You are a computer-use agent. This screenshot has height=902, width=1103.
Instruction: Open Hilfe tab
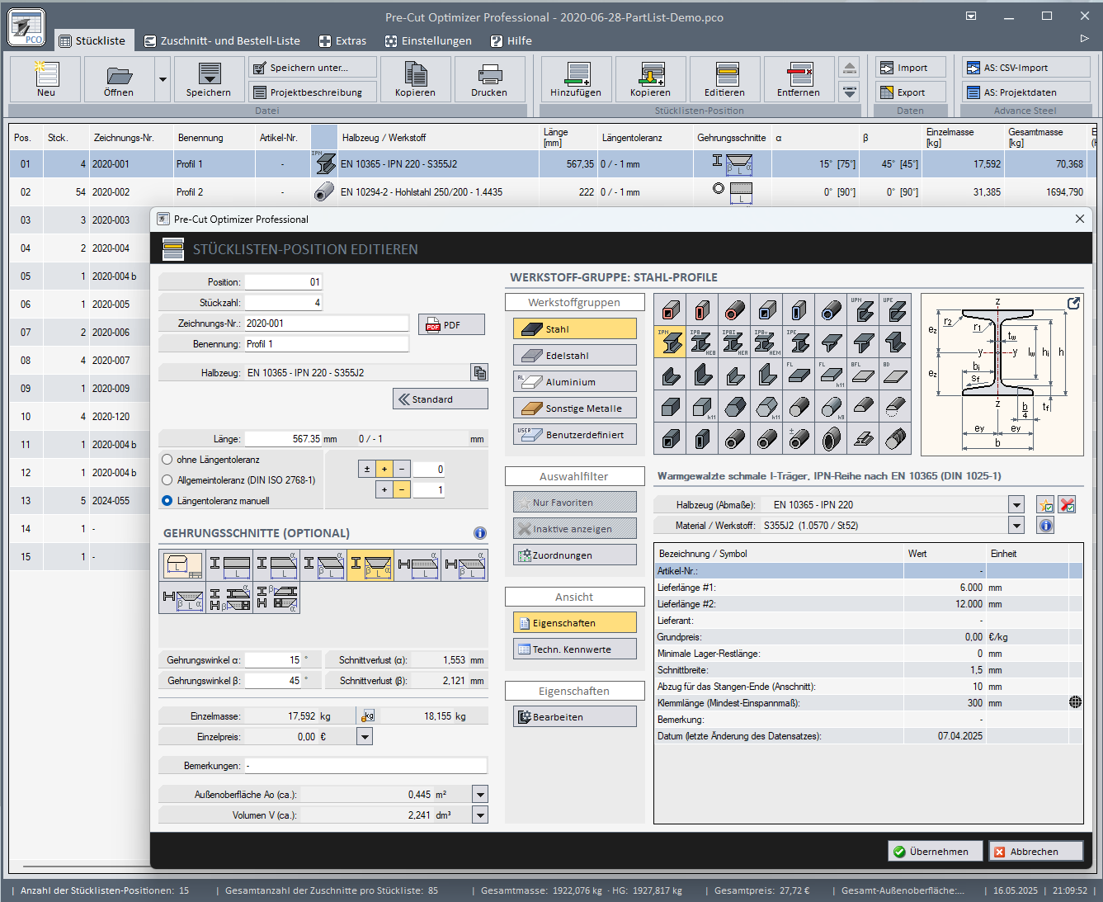coord(511,40)
